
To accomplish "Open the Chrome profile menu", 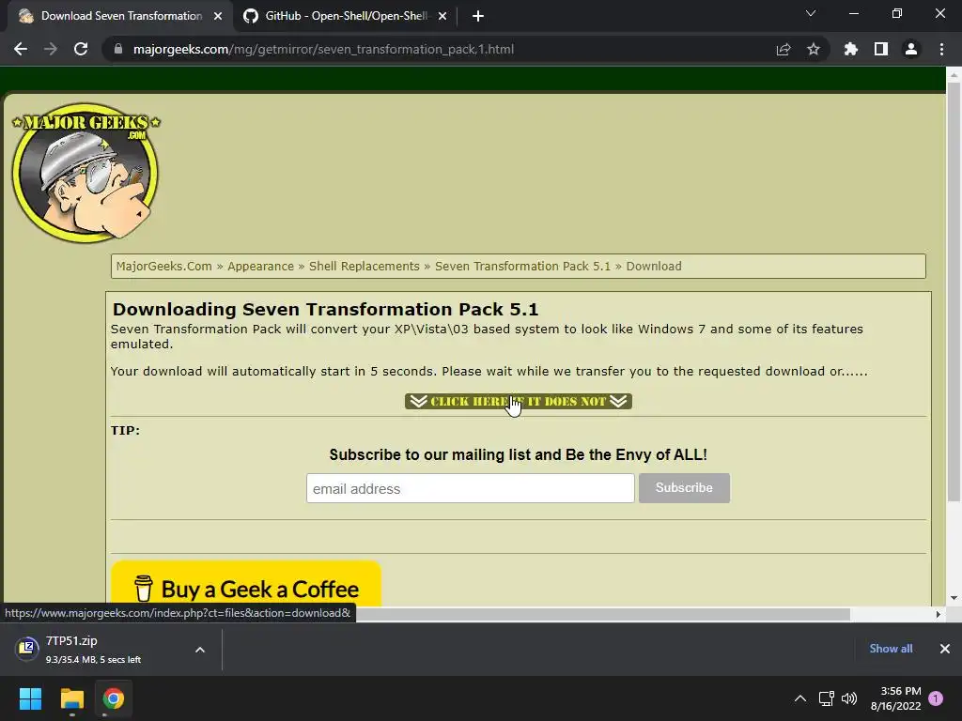I will click(x=911, y=49).
